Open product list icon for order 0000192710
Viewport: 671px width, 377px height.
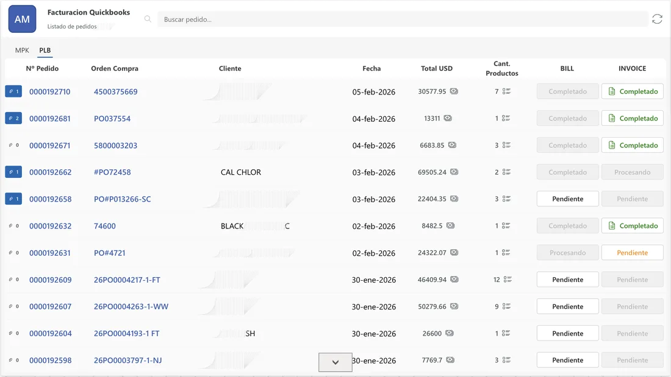[x=507, y=91]
